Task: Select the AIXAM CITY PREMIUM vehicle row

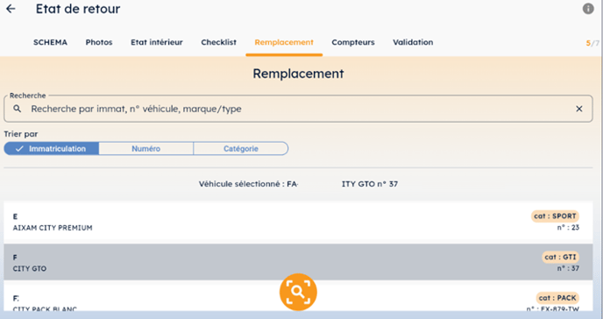Action: tap(298, 222)
